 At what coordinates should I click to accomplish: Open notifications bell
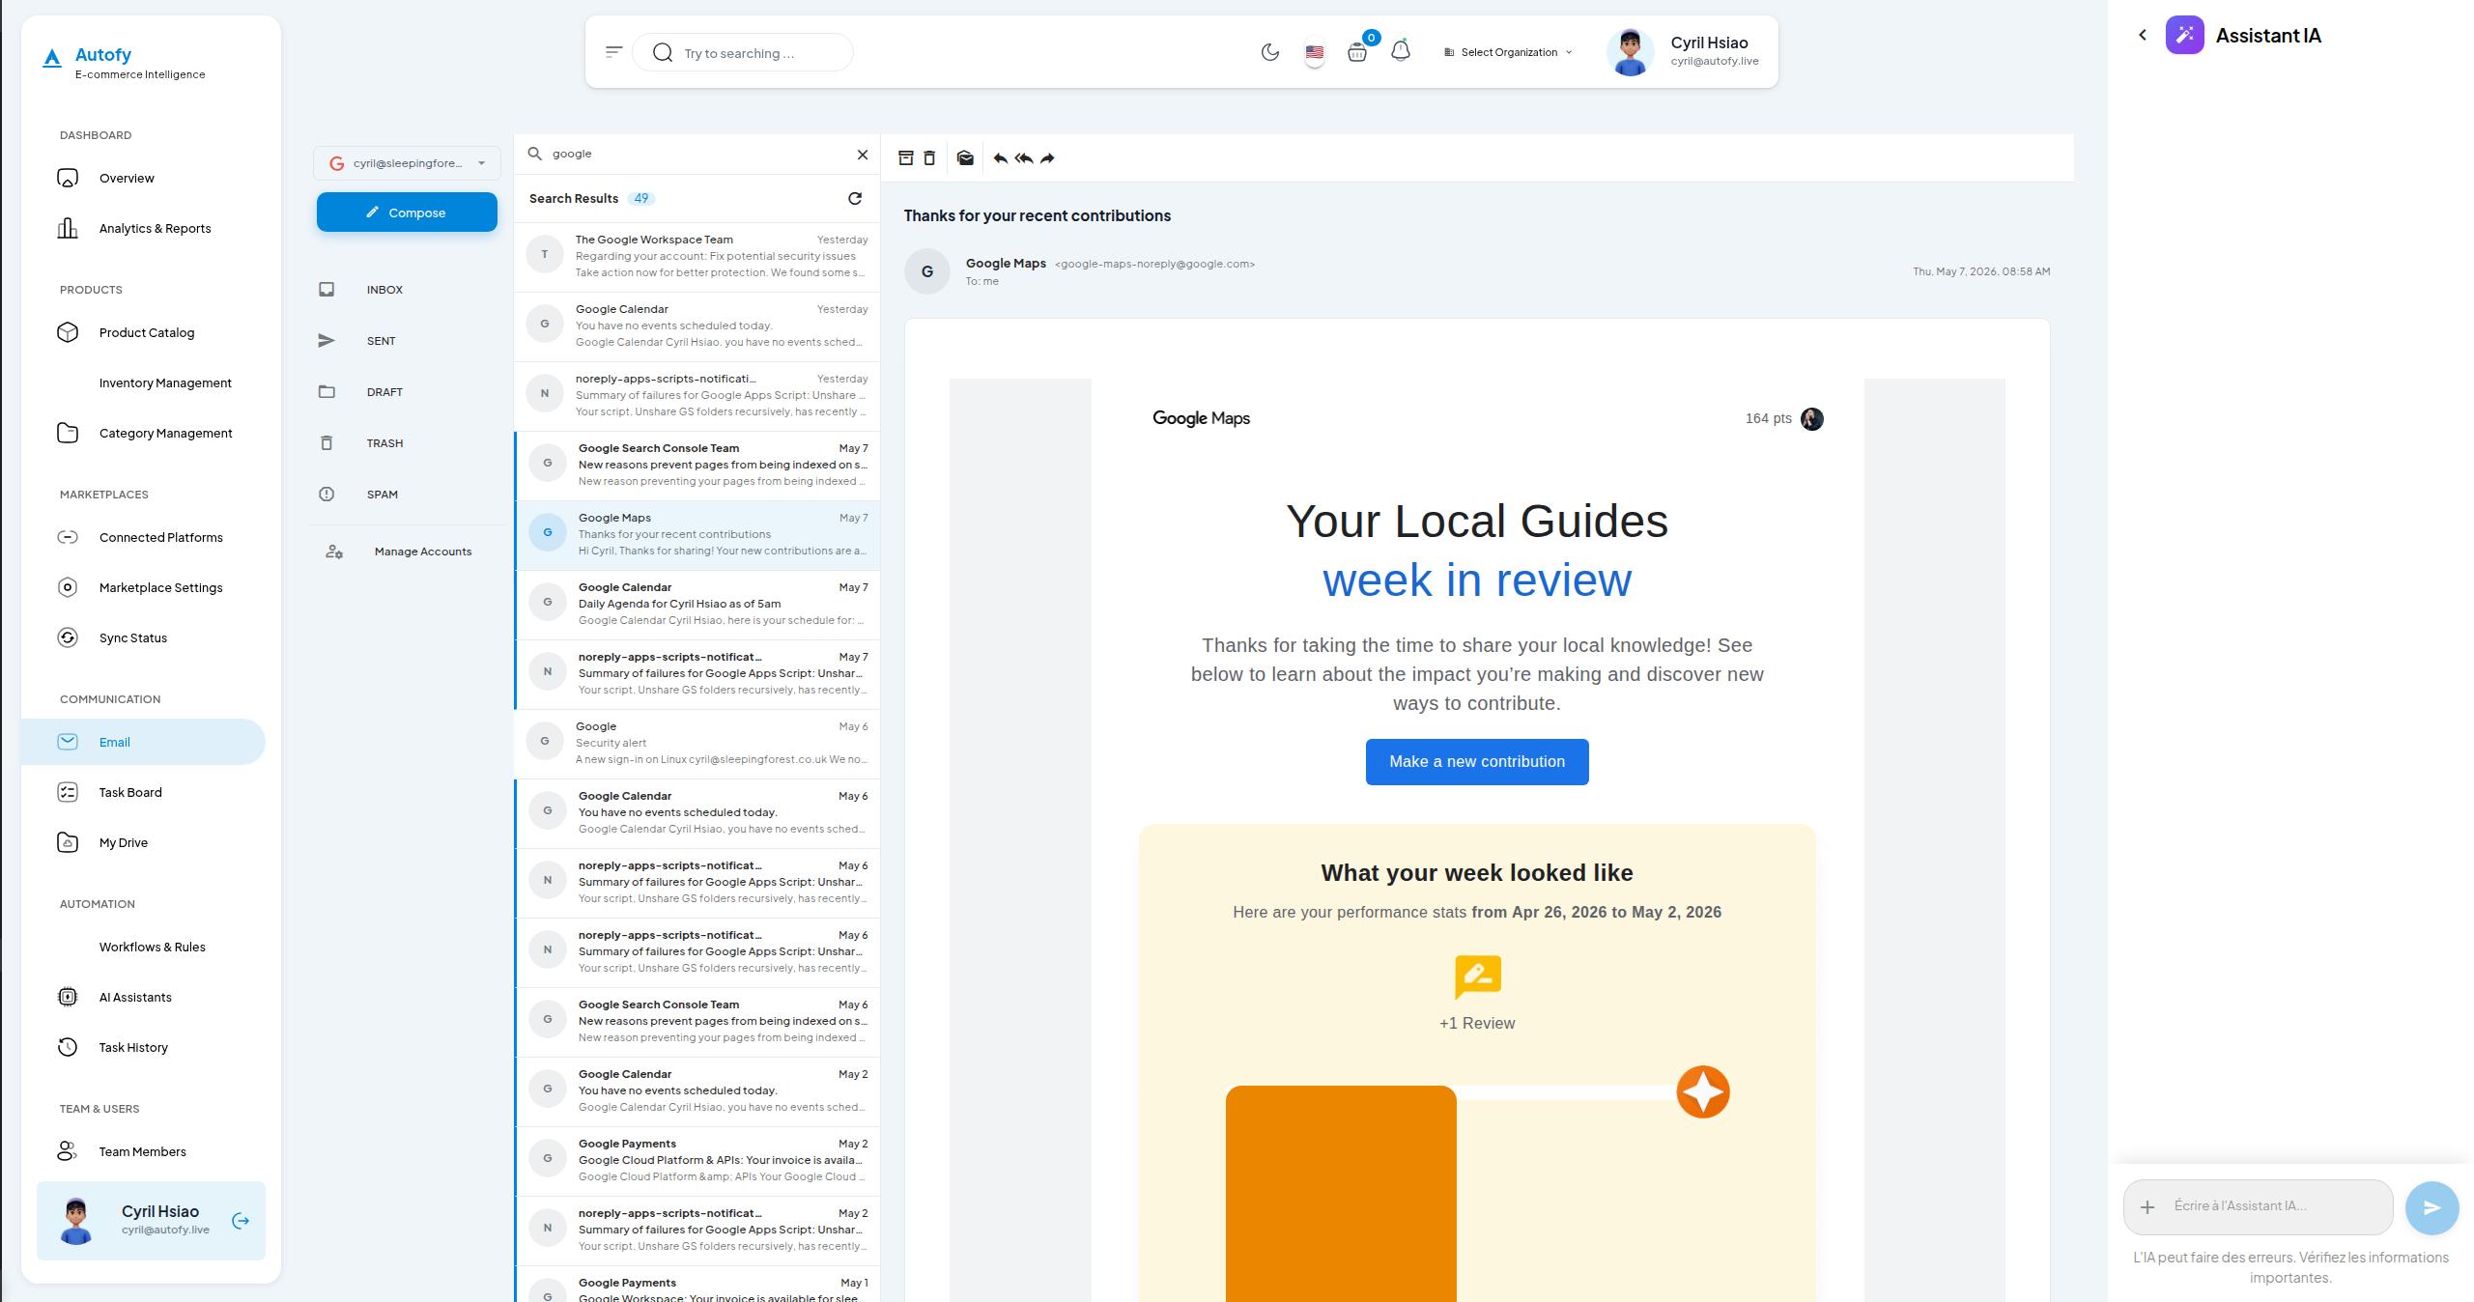point(1401,51)
